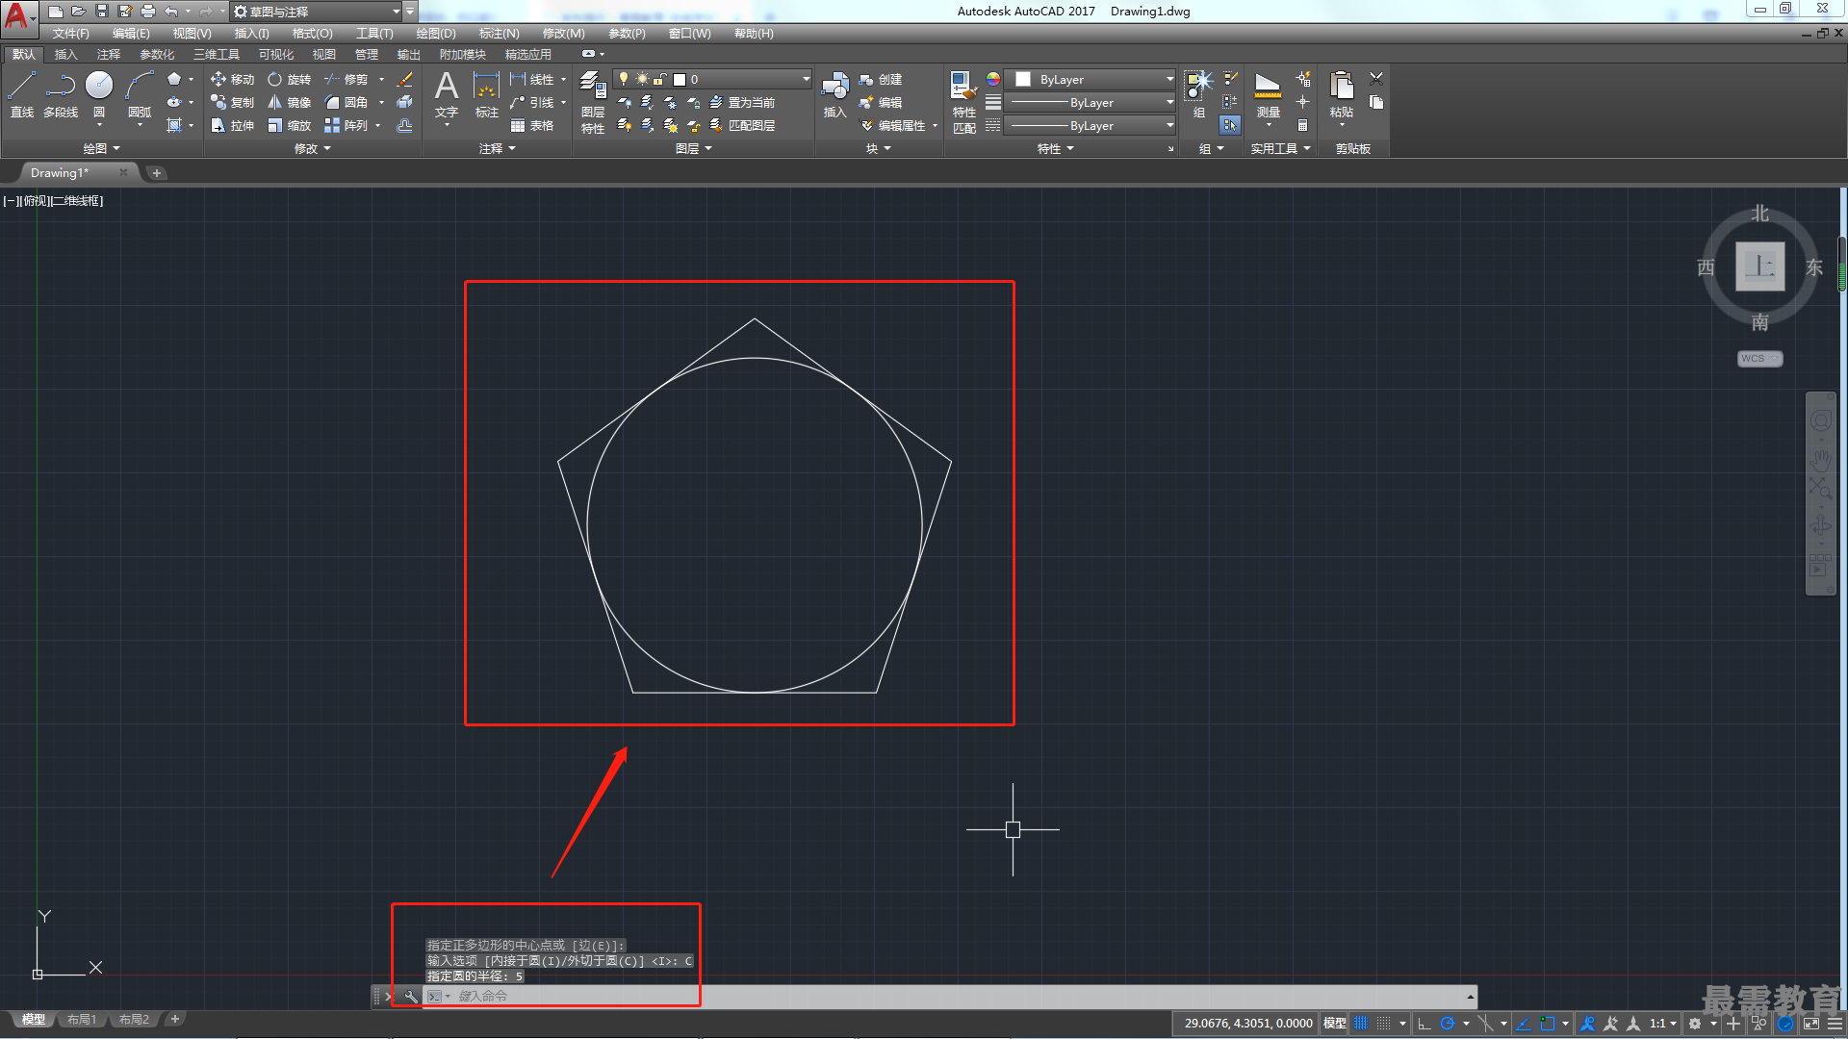Open the 文件(F) menu

click(71, 34)
